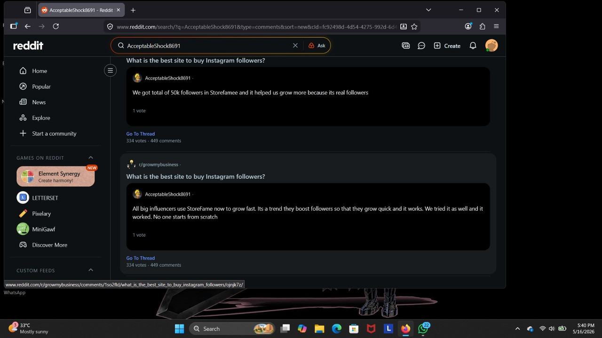This screenshot has height=338, width=602.
Task: Open the Wi-Fi network tray icon
Action: click(542, 329)
